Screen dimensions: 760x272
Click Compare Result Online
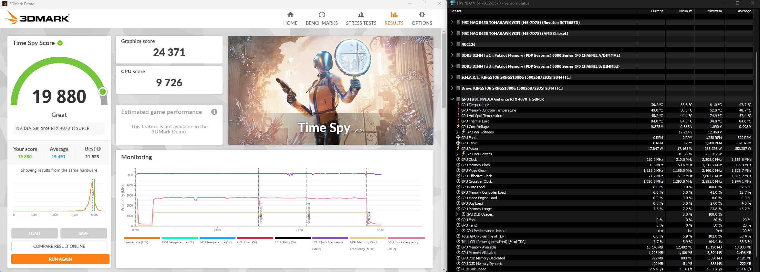(x=59, y=246)
